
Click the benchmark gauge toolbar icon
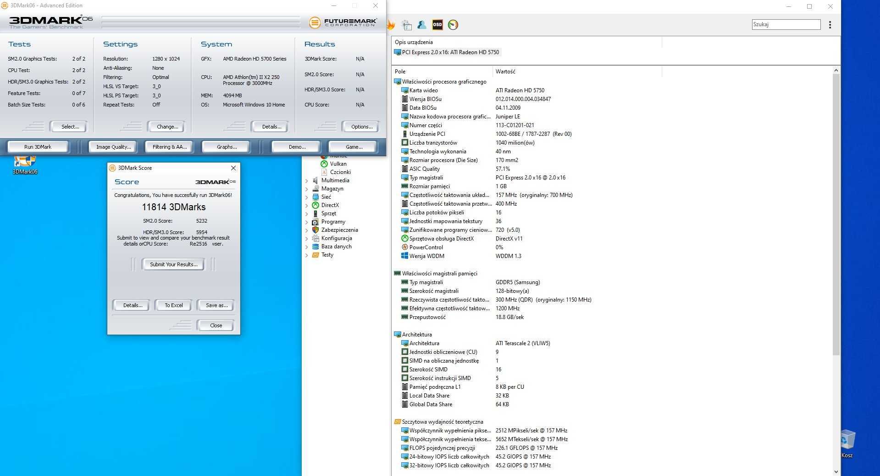point(453,25)
